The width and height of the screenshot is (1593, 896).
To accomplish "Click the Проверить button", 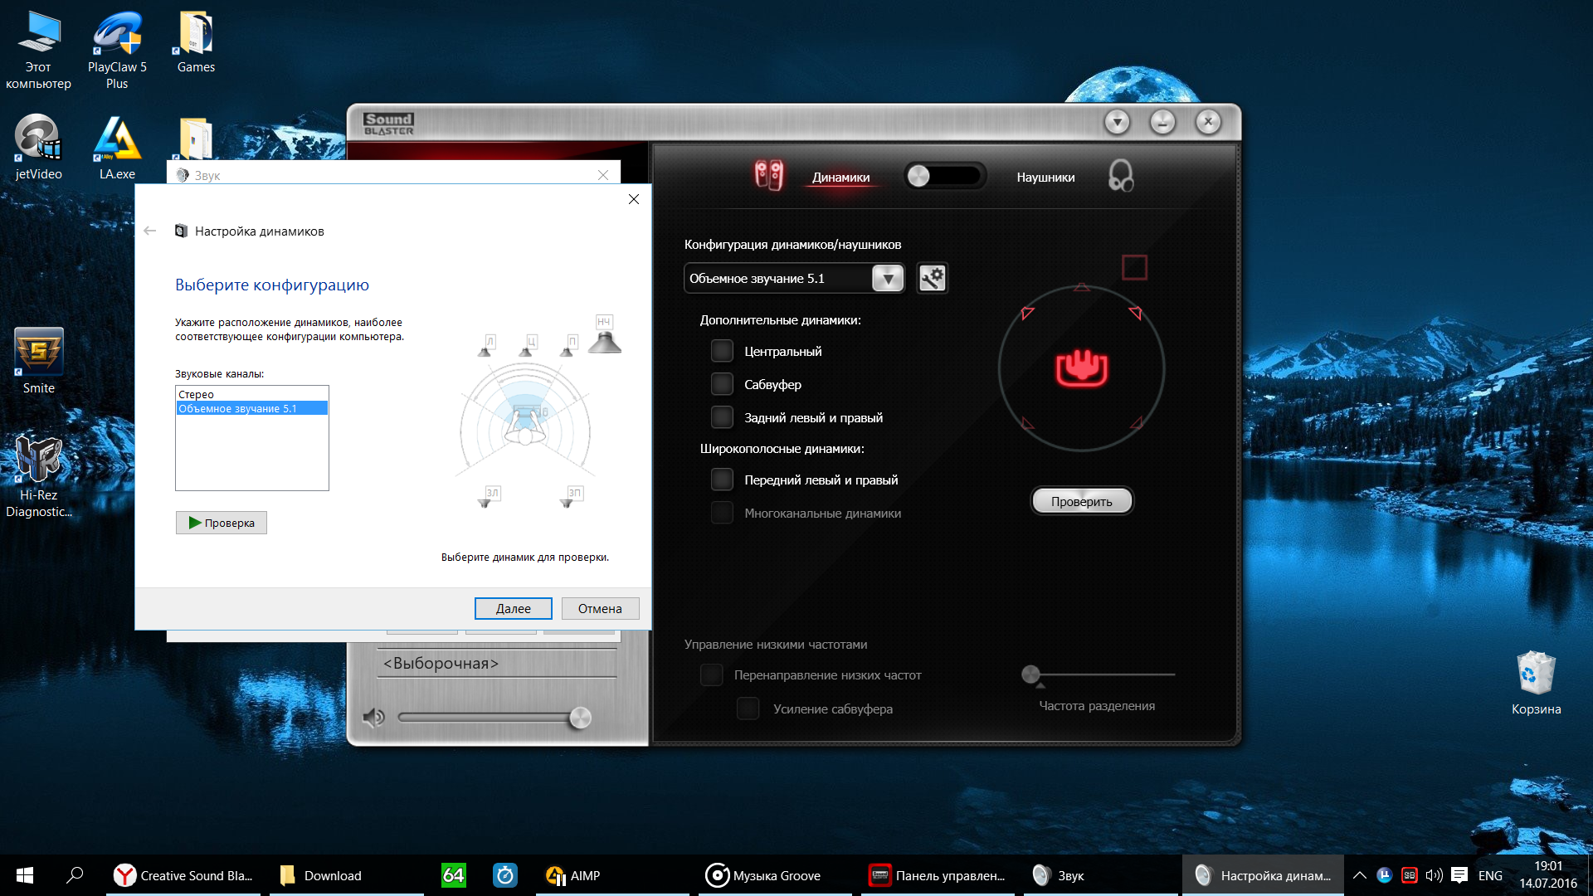I will 1081,501.
